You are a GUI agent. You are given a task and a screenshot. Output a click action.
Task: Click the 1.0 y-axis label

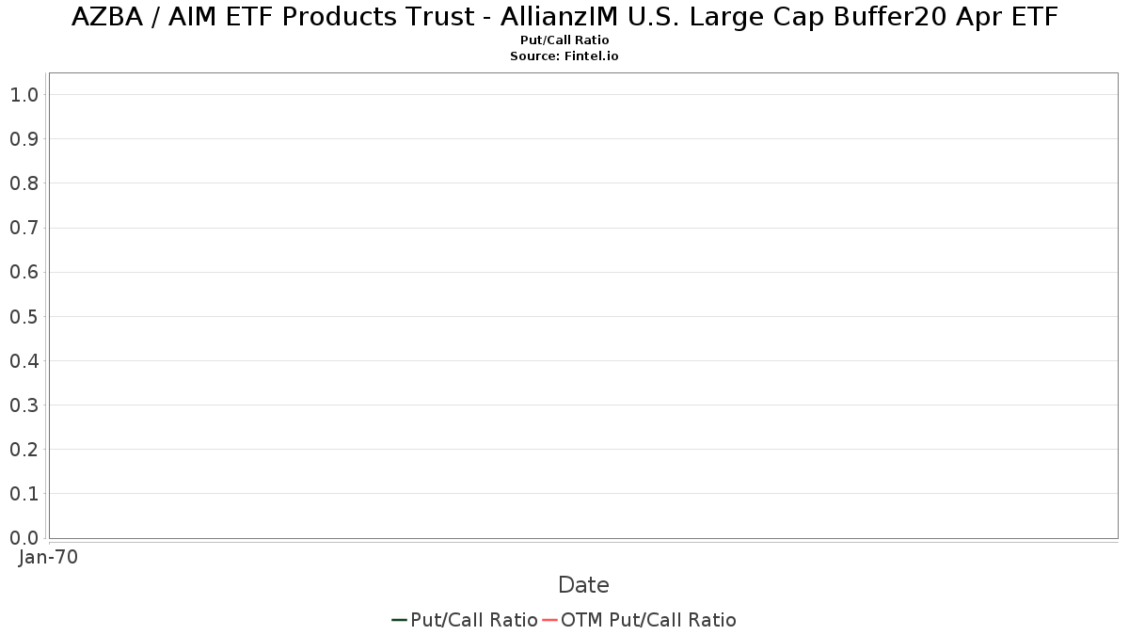[x=24, y=95]
